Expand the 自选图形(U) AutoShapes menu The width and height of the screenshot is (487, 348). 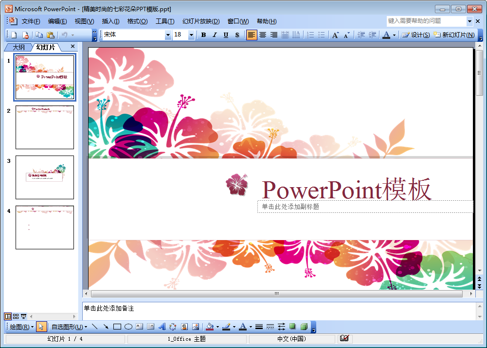(x=69, y=327)
